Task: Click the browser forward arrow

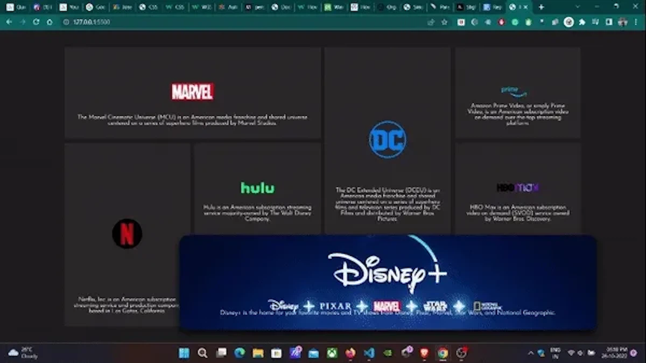Action: [23, 22]
